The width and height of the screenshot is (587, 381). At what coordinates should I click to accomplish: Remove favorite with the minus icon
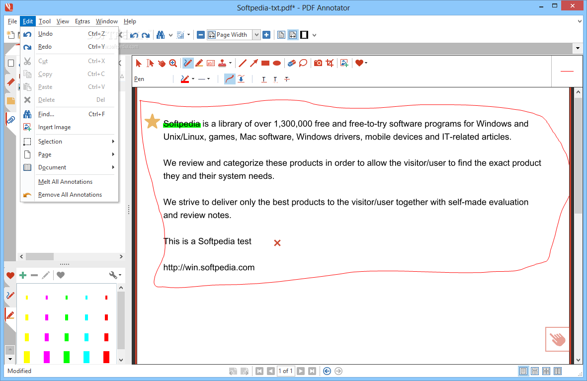click(34, 275)
